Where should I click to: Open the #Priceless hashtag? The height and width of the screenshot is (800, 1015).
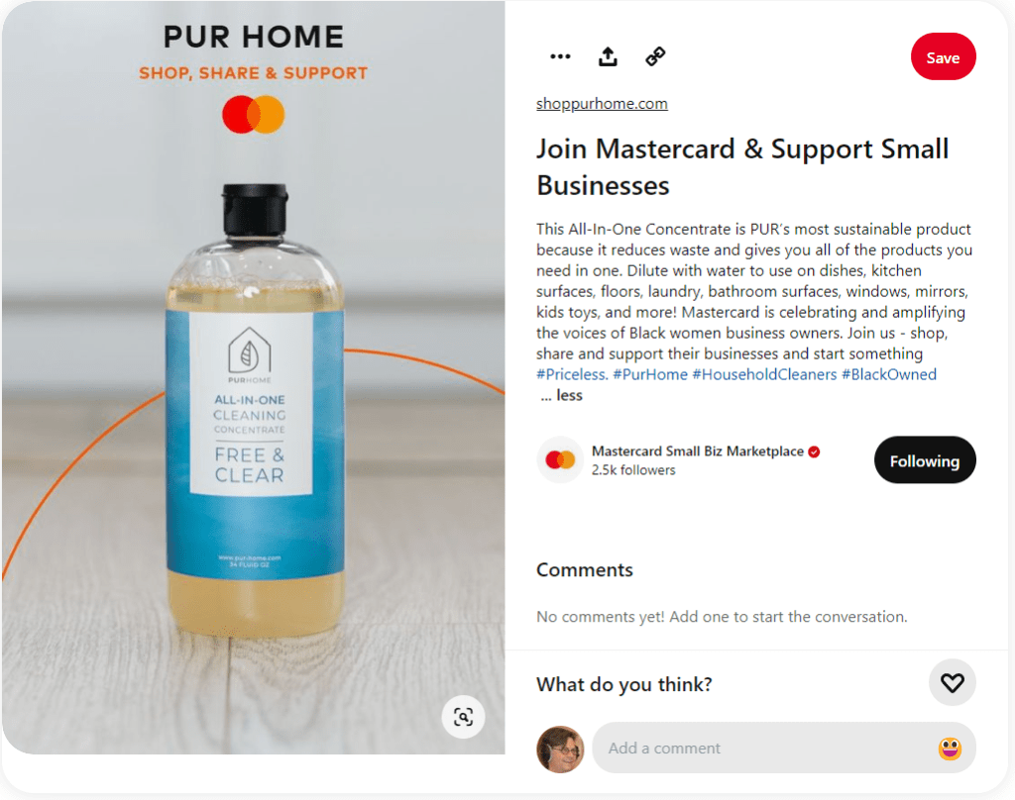click(572, 374)
